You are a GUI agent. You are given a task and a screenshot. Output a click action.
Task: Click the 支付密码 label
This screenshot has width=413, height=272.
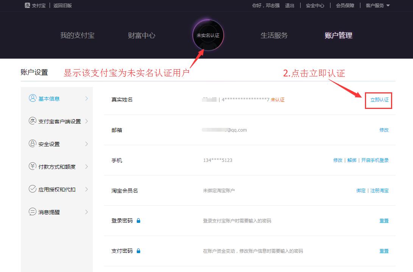pyautogui.click(x=122, y=251)
